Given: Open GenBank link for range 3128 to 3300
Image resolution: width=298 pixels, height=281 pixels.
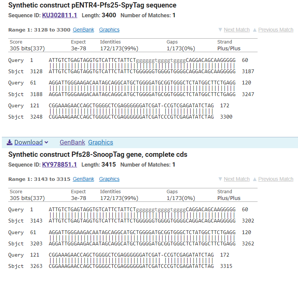Looking at the screenshot, I should click(x=83, y=30).
